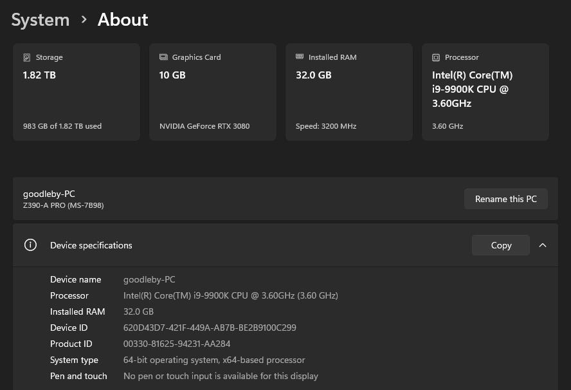Click the Storage drive icon
This screenshot has width=571, height=390.
(x=26, y=57)
